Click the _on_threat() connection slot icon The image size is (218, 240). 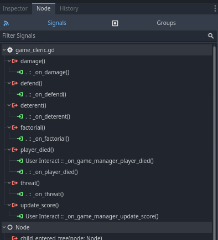pos(20,194)
